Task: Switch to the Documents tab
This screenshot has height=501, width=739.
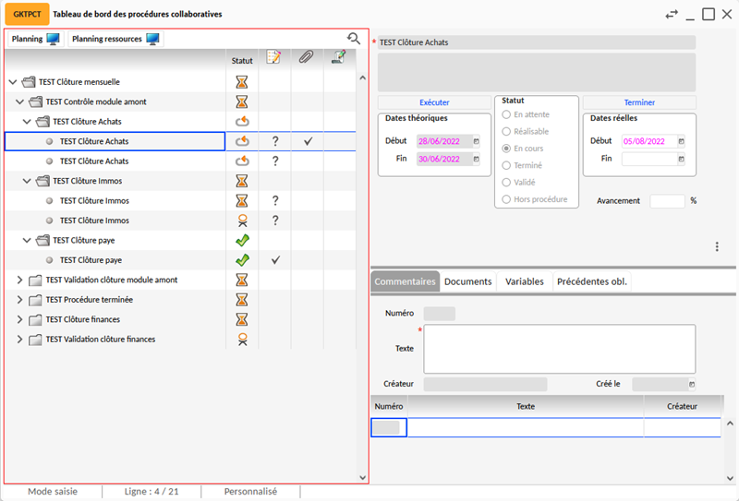Action: [467, 281]
